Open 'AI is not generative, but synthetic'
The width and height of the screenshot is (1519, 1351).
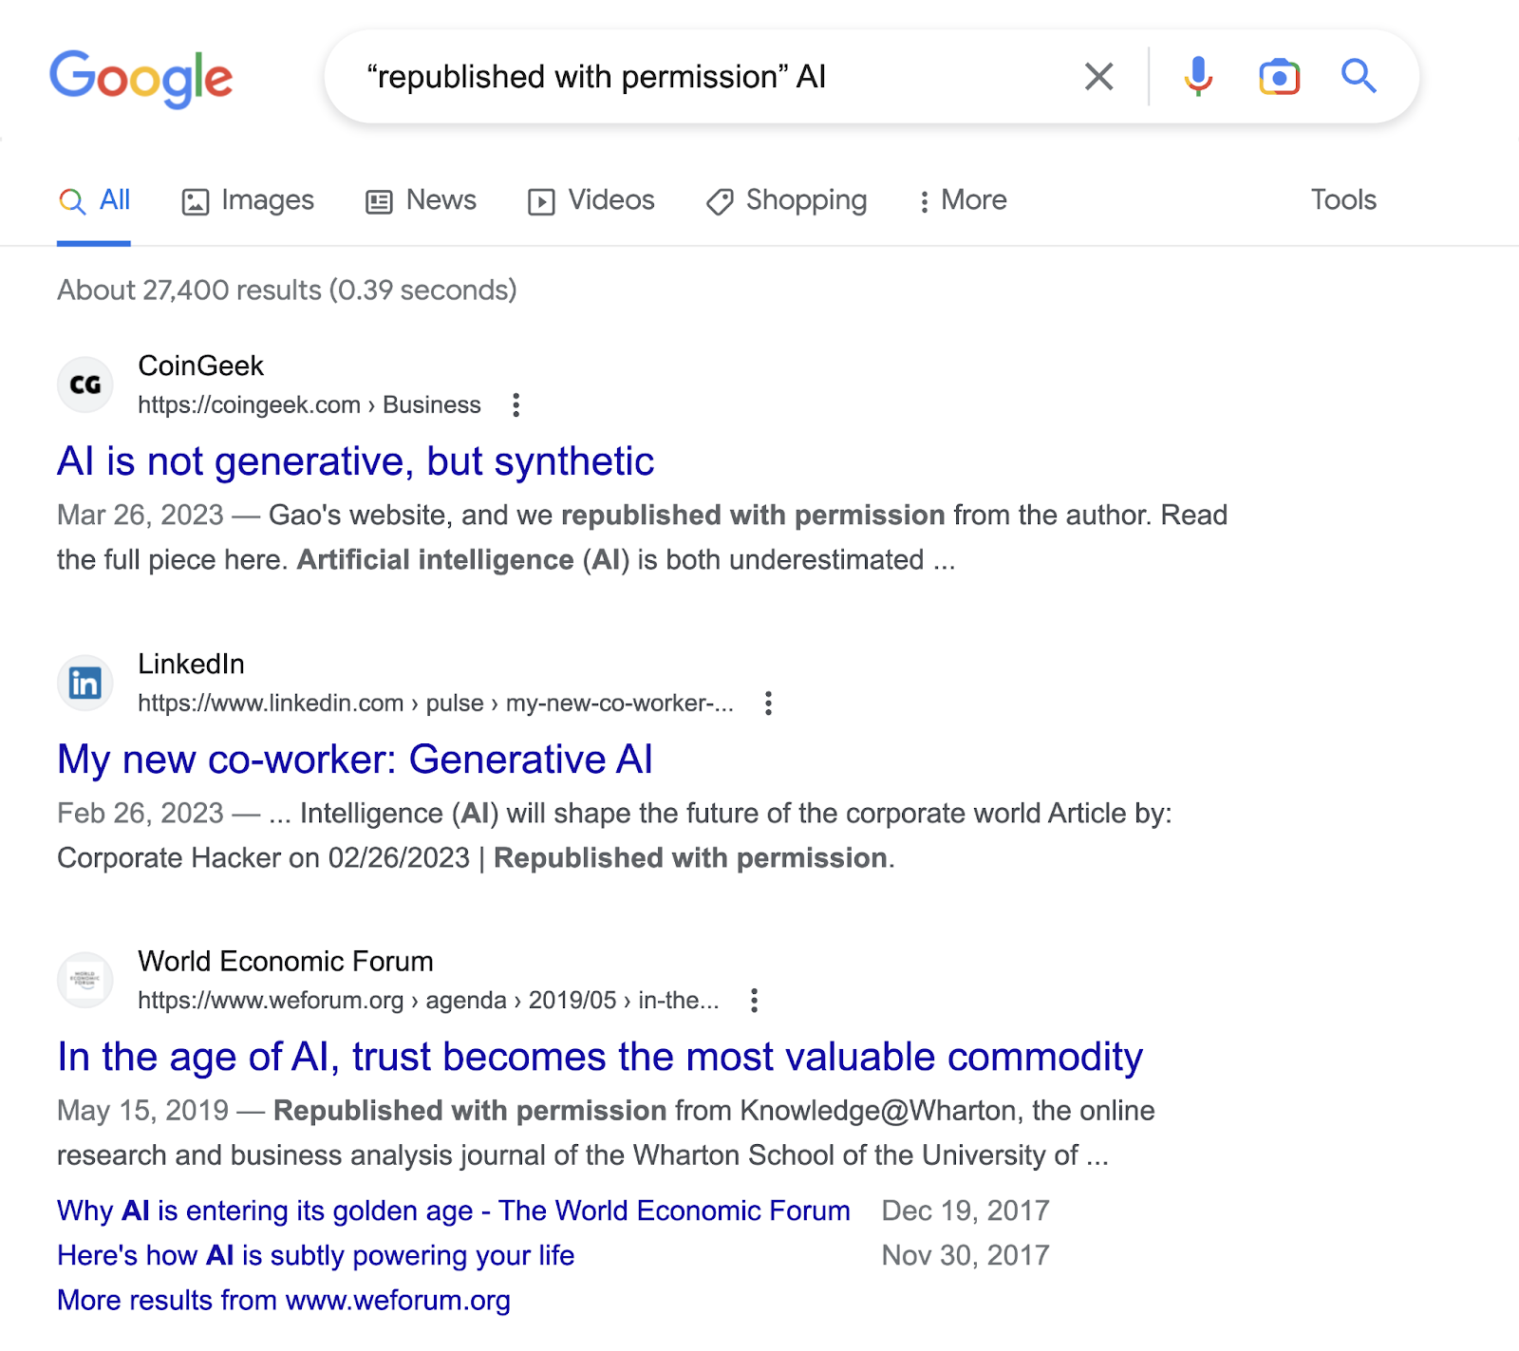356,461
